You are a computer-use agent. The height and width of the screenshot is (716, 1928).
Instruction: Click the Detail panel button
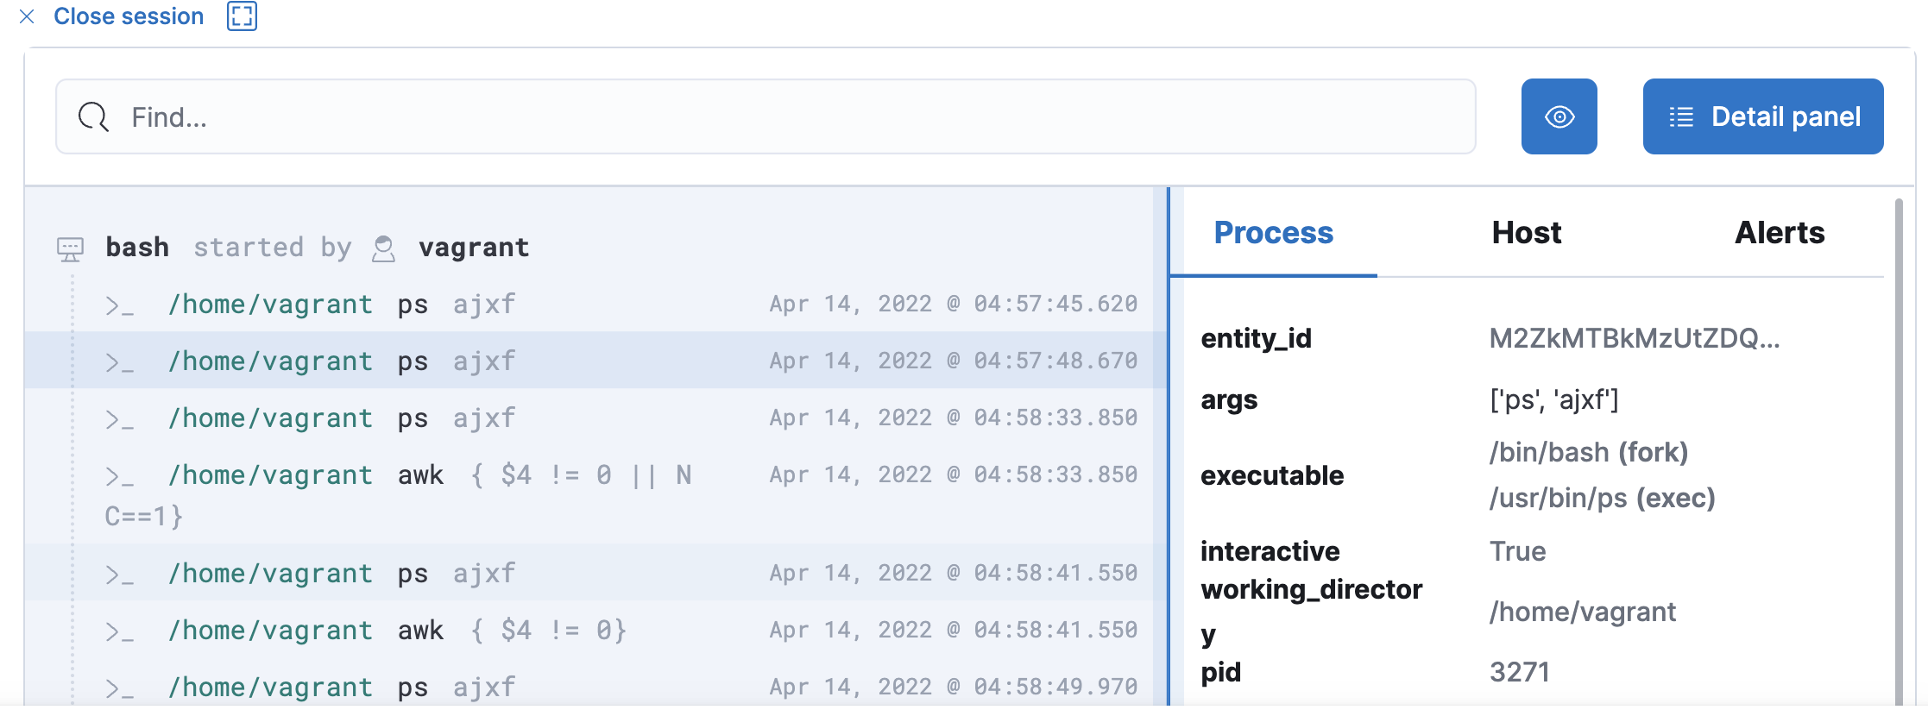(x=1763, y=116)
